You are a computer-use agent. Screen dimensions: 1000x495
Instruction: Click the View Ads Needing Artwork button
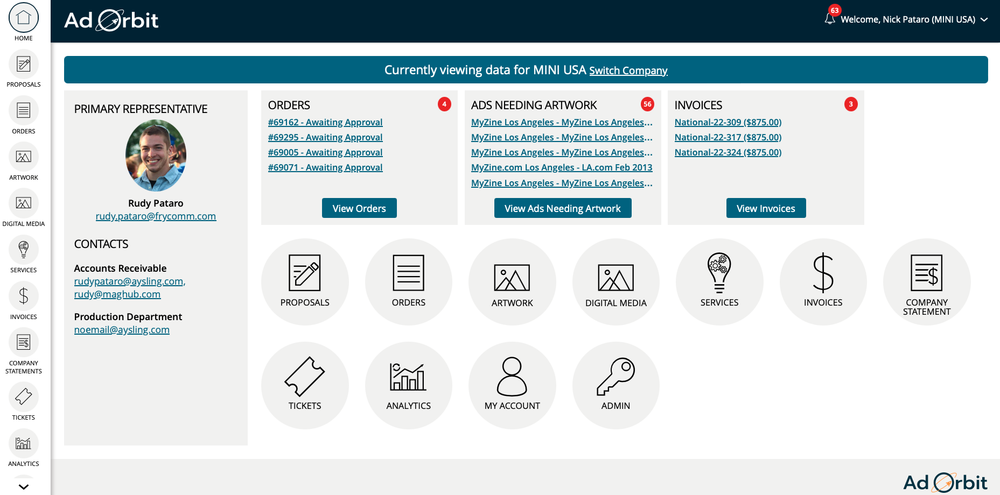[x=562, y=208]
